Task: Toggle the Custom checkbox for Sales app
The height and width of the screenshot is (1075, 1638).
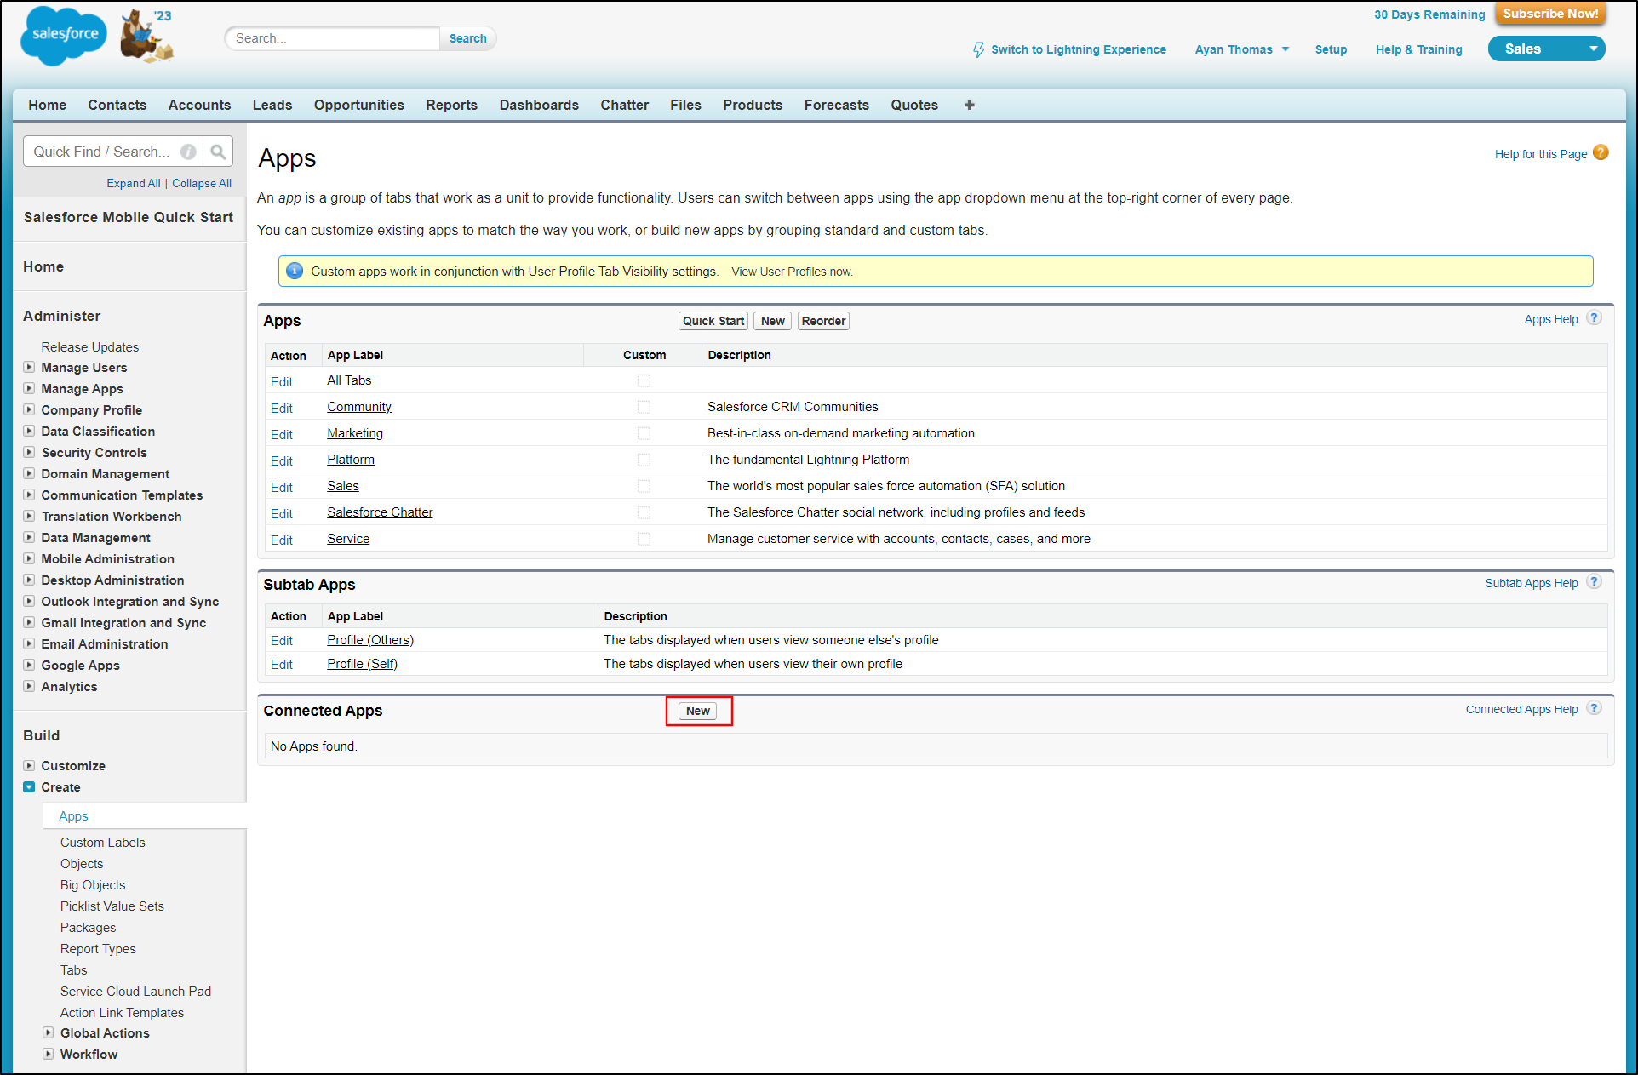Action: [644, 486]
